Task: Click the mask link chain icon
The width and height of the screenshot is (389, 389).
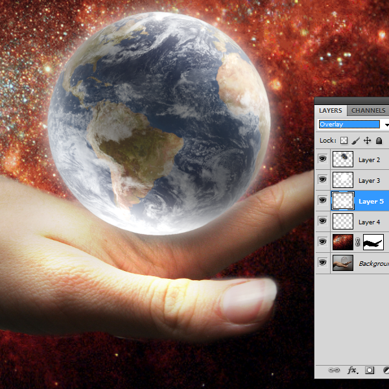Action: click(x=357, y=242)
